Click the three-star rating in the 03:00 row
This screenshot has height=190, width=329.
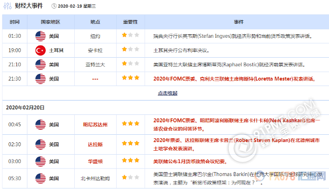point(131,160)
